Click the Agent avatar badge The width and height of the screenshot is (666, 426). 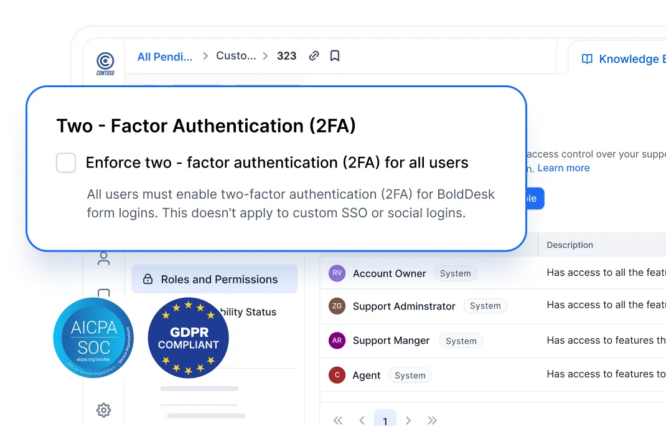[x=337, y=375]
